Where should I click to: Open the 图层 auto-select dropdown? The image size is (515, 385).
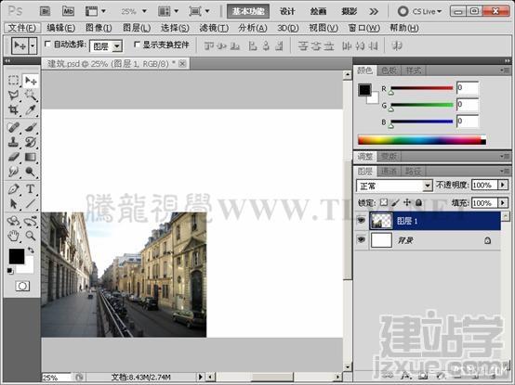pyautogui.click(x=106, y=46)
